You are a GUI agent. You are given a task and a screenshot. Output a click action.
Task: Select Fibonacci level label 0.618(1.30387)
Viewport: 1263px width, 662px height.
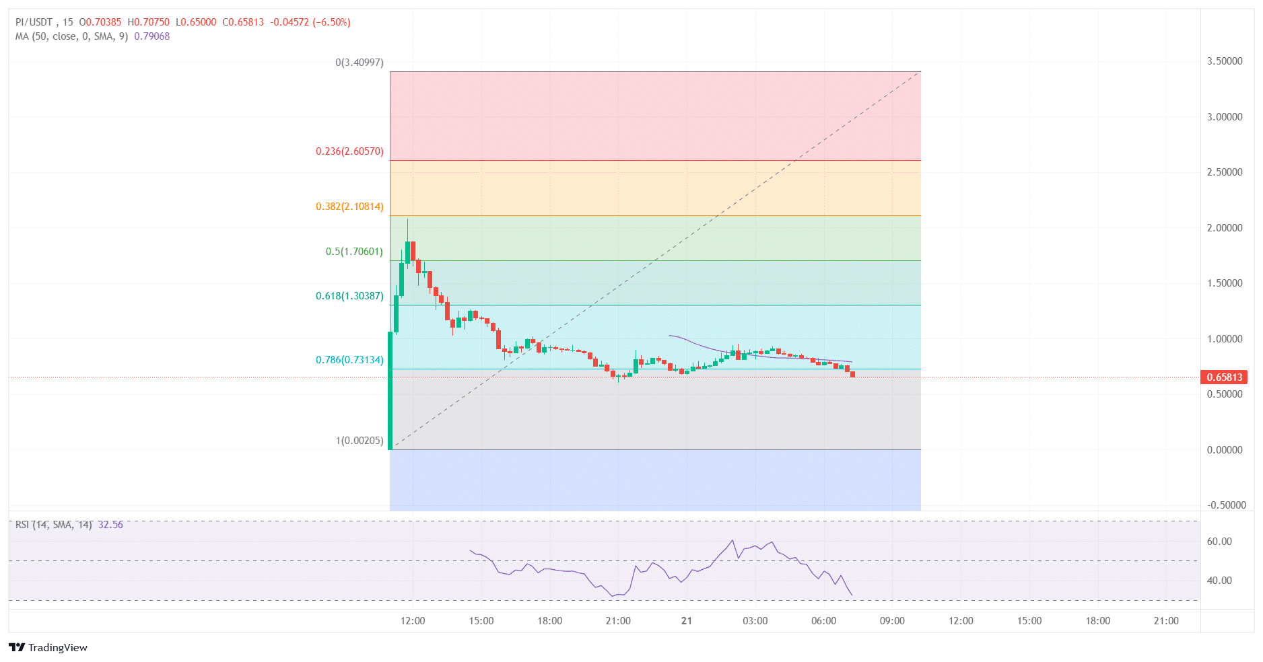[349, 296]
